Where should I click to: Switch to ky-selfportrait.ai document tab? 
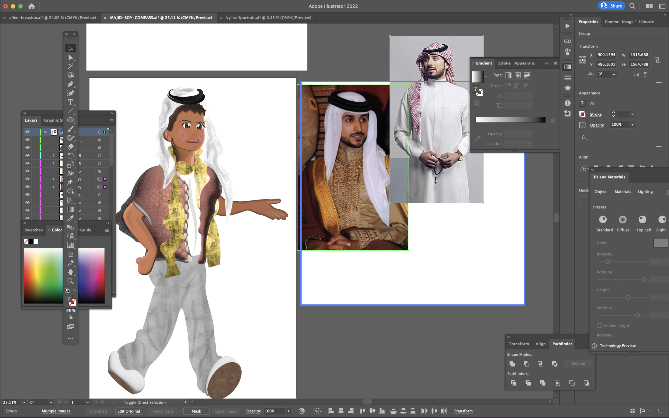pyautogui.click(x=269, y=17)
